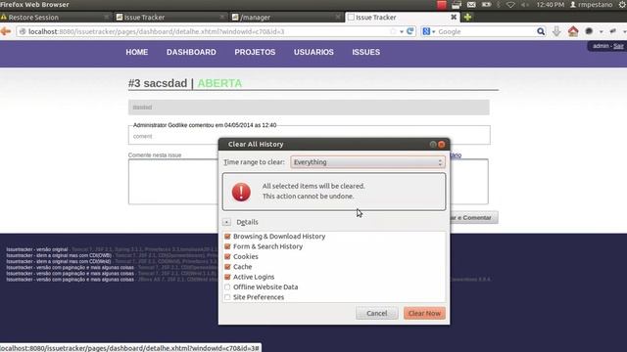627x352 pixels.
Task: Open the dropdown arrow beside dark round addon
Action: [x=601, y=31]
